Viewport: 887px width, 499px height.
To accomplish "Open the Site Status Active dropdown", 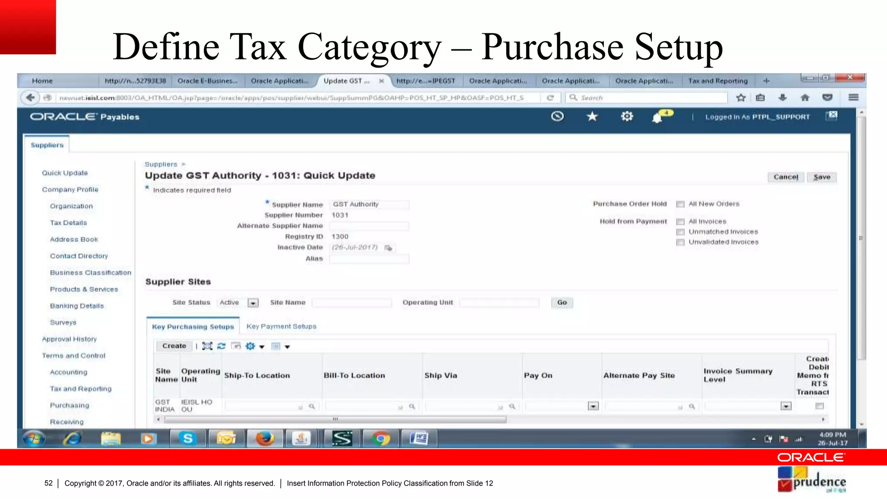I will (x=253, y=303).
